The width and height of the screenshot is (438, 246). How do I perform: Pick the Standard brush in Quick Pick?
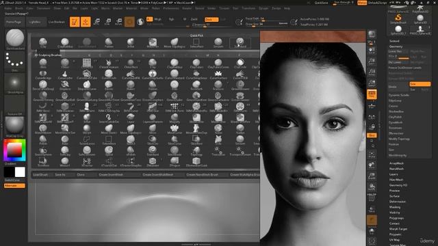240,43
